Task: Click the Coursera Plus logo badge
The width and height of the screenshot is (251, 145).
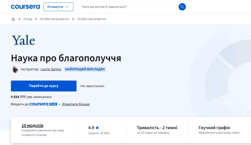Action: (x=43, y=104)
